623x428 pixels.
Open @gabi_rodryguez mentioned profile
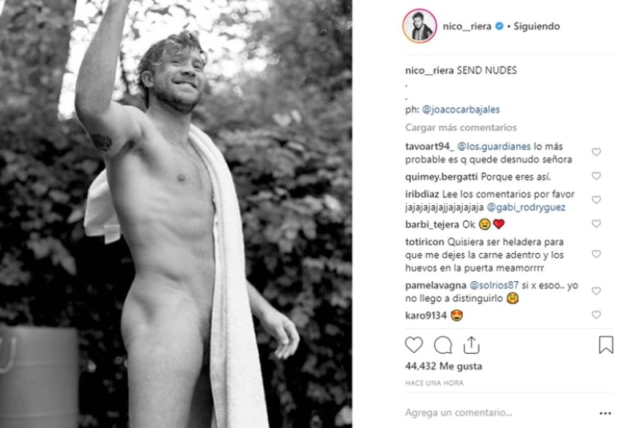(526, 208)
